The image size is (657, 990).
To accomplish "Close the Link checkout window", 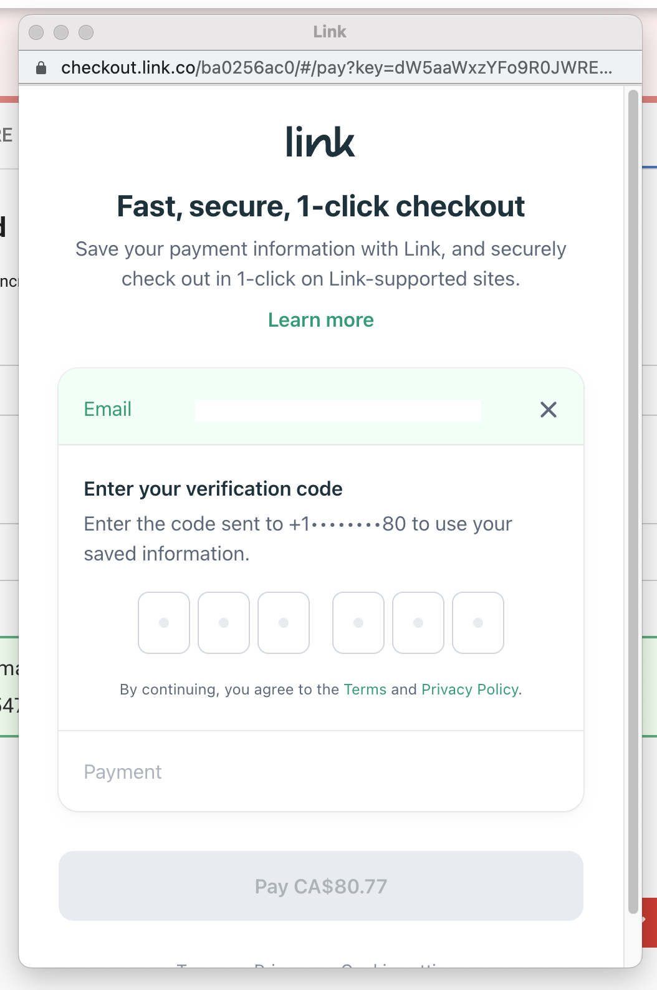I will pyautogui.click(x=37, y=32).
